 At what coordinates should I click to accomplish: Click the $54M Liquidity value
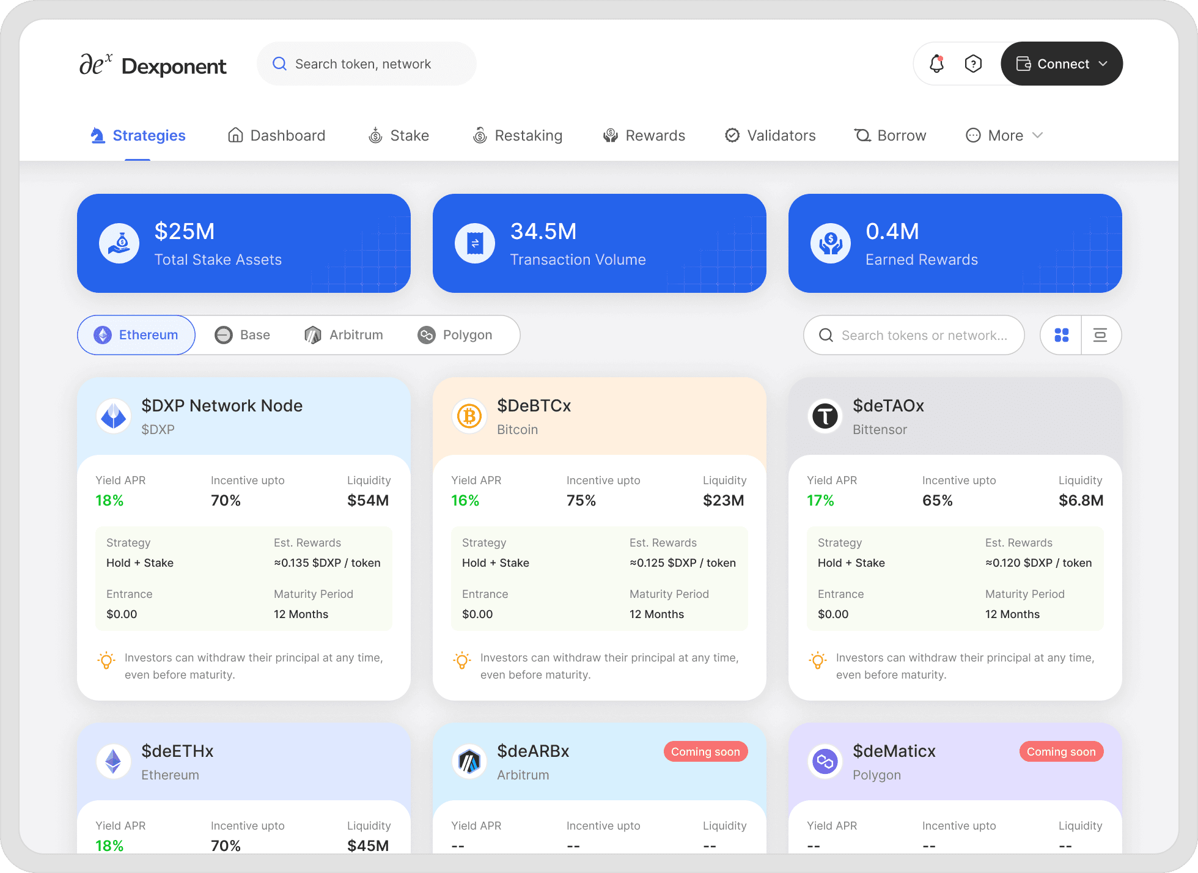click(368, 501)
